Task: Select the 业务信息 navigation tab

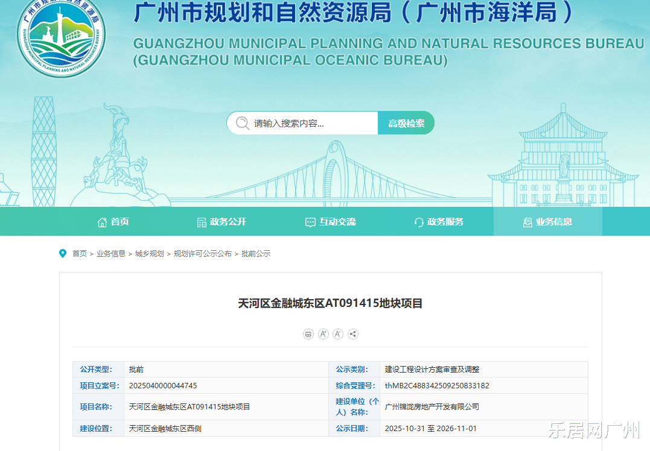Action: 547,222
